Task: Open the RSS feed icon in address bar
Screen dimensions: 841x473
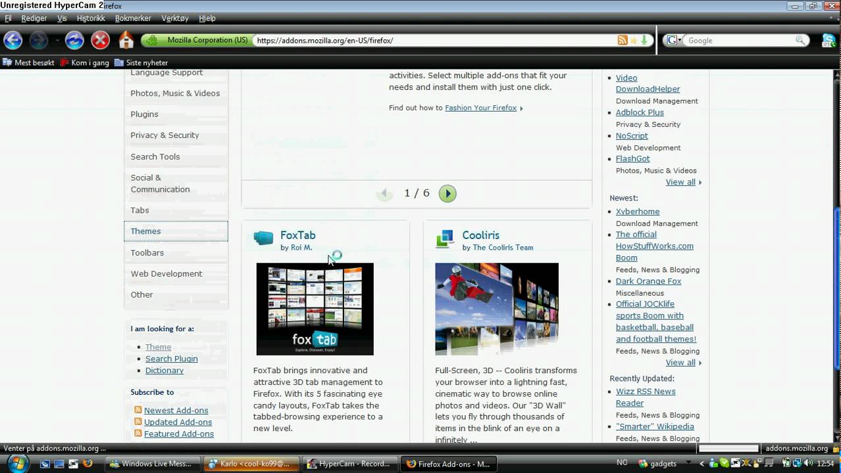Action: point(623,40)
